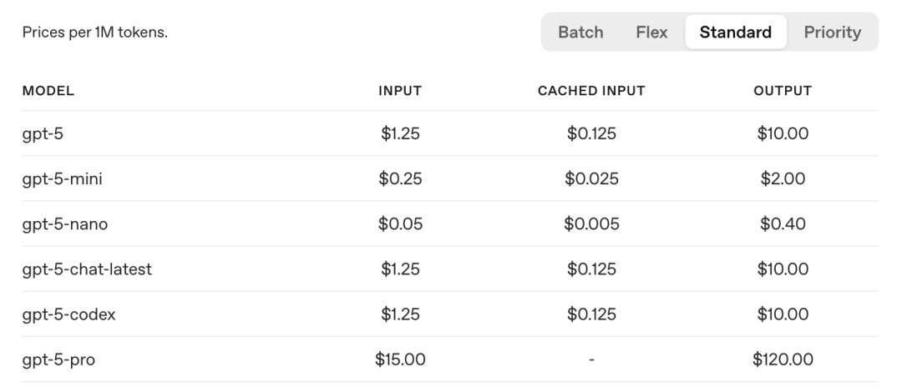Screen dimensions: 902x392
Task: Click the MODEL column header
Action: point(48,92)
